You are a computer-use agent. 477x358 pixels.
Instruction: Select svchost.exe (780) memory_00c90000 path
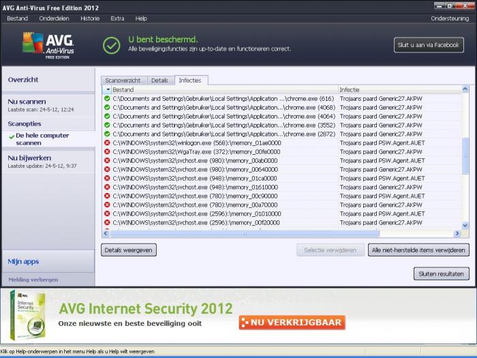point(195,196)
